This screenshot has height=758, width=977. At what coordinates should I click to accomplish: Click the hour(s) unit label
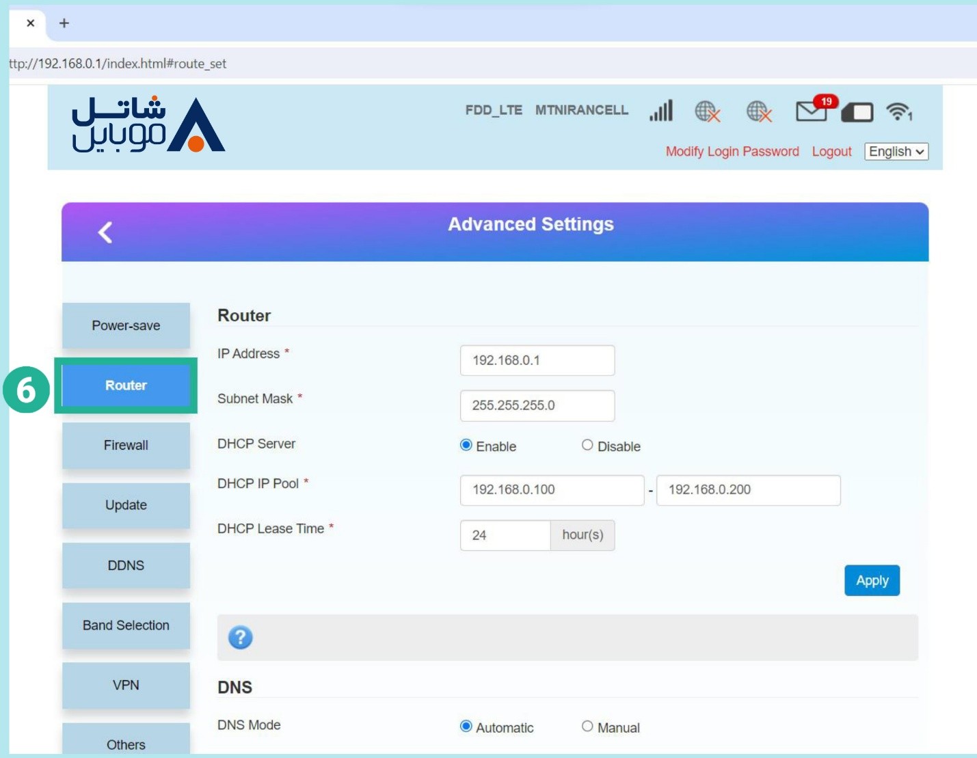pos(583,535)
